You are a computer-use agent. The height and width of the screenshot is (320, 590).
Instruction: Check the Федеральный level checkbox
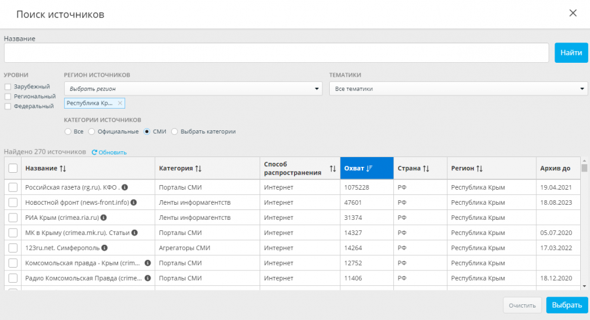[7, 106]
